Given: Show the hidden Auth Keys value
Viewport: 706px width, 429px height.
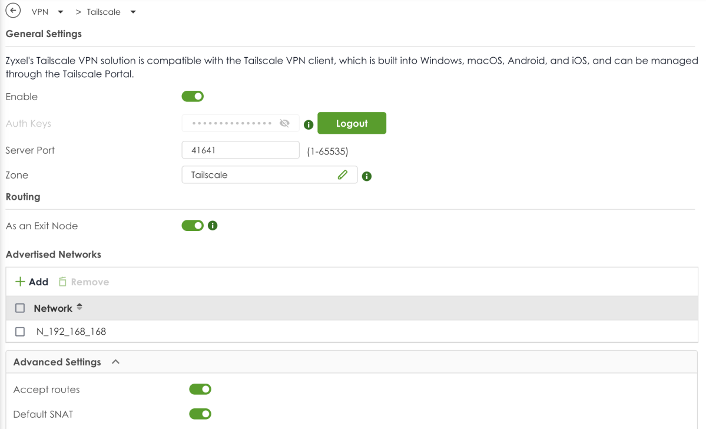Looking at the screenshot, I should click(x=285, y=123).
